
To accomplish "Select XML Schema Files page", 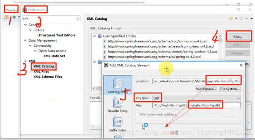I will coord(48,77).
